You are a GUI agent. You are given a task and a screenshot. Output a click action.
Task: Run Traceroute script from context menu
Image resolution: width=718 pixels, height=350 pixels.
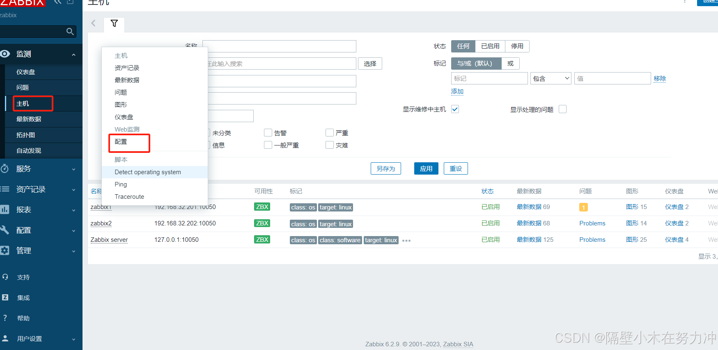155,197
